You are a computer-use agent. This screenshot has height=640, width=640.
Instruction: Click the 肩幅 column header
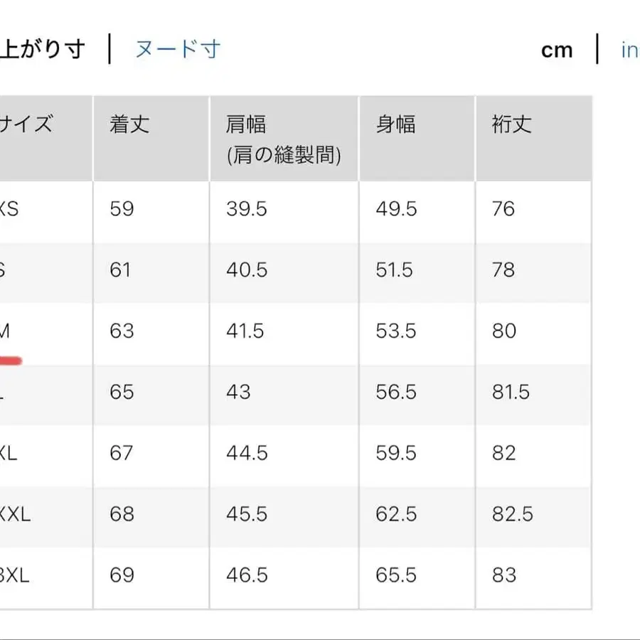point(245,124)
